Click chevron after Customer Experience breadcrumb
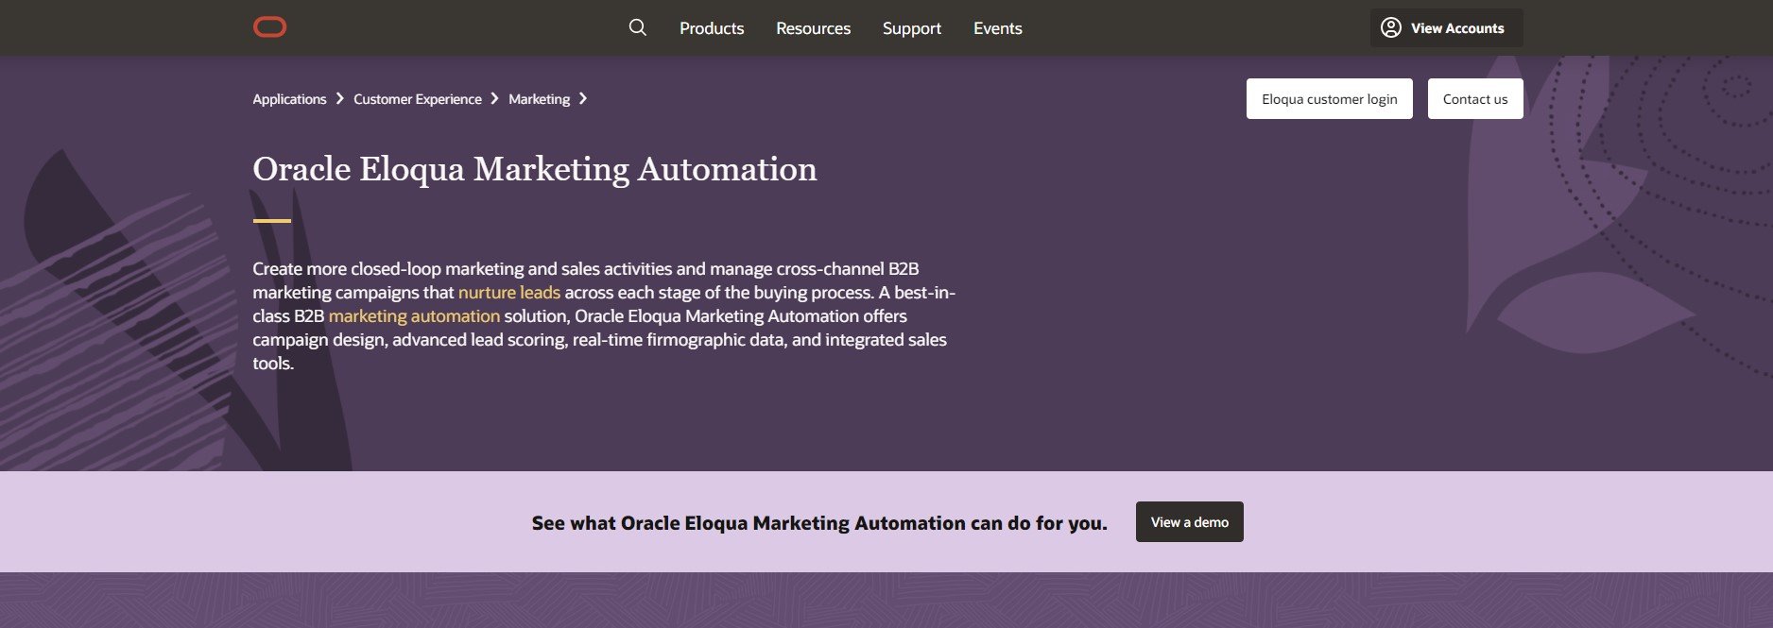Screen dimensions: 1773x628 (494, 98)
